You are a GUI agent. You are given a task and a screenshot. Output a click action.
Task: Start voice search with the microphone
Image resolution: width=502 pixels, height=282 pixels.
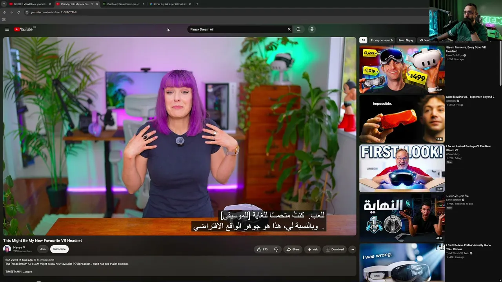pos(312,29)
